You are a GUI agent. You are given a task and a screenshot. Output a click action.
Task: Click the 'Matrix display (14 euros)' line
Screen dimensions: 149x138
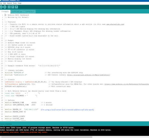tap(18, 59)
